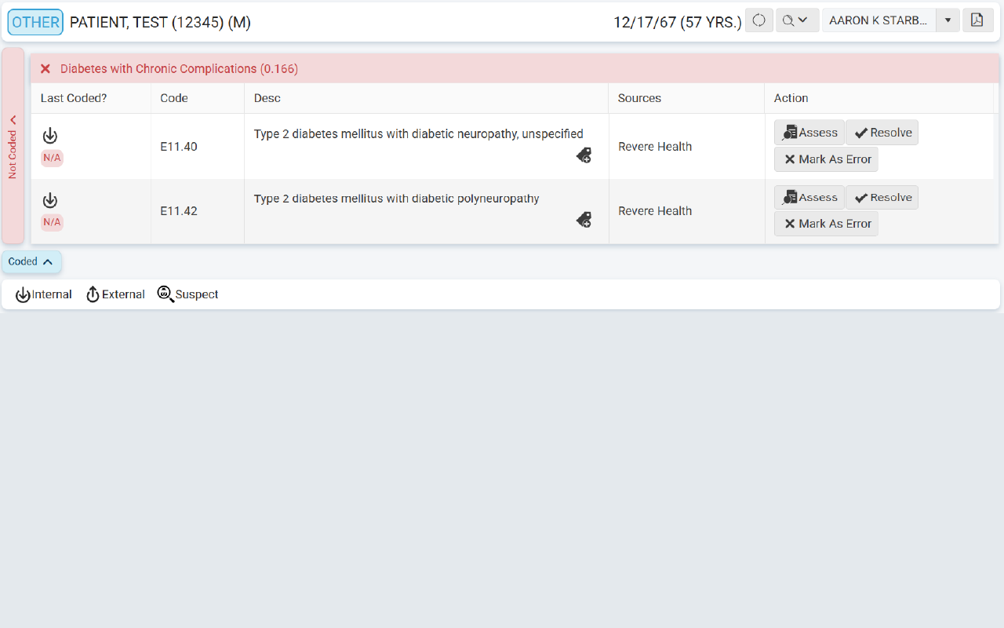Expand the Not Coded side tab
Image resolution: width=1004 pixels, height=628 pixels.
[13, 146]
